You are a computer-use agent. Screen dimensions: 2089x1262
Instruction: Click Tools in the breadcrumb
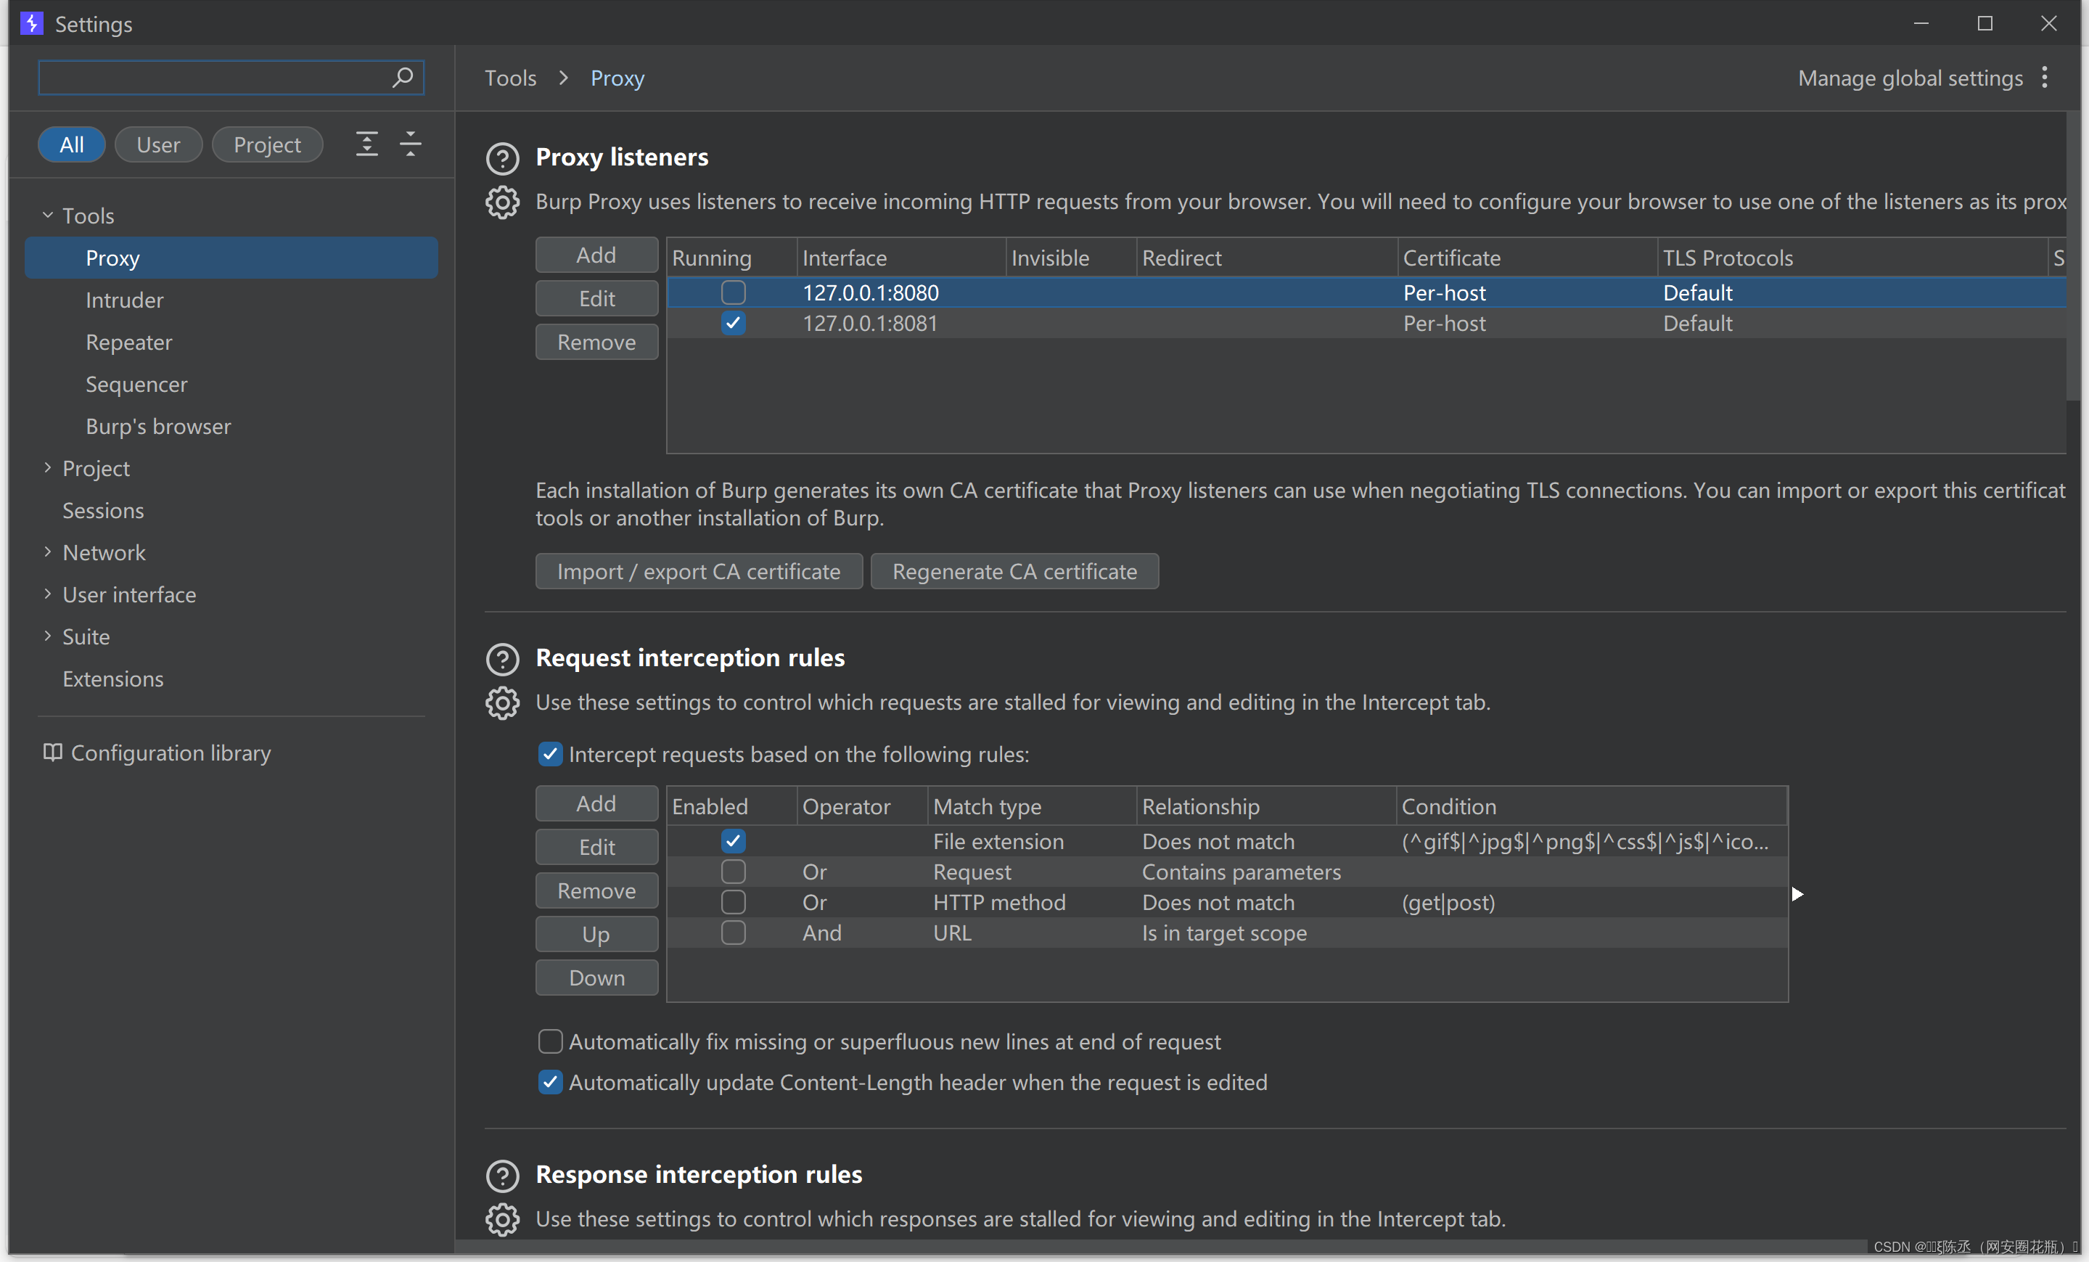(510, 78)
